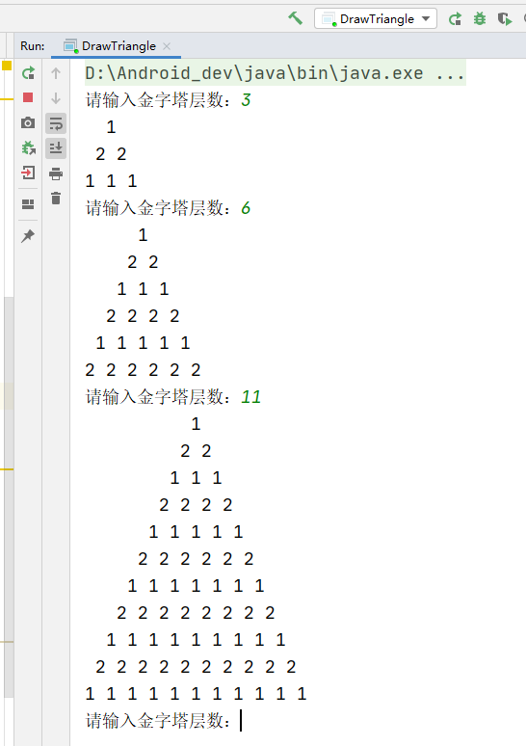Click the entered value 3 in console
526x746 pixels.
click(246, 100)
